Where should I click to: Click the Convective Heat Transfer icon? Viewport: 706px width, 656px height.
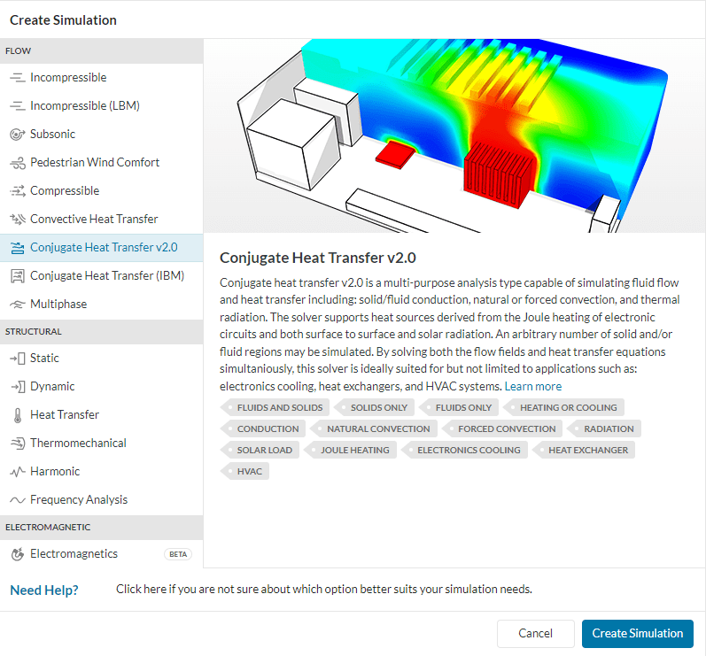17,220
